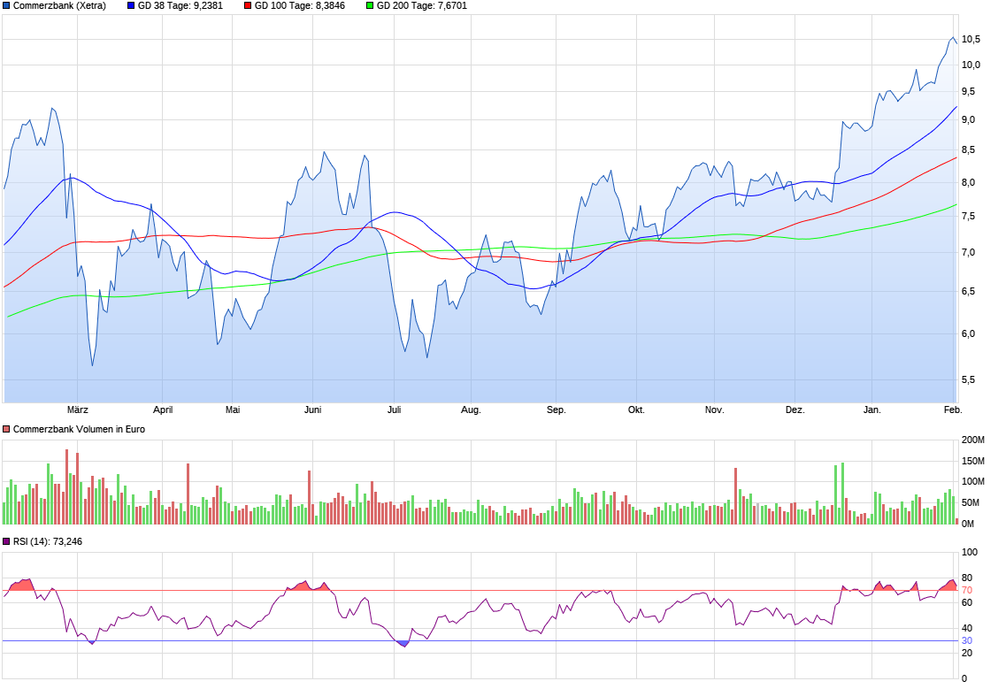The image size is (998, 689).
Task: Click the 20 RSI axis value
Action: coord(967,653)
